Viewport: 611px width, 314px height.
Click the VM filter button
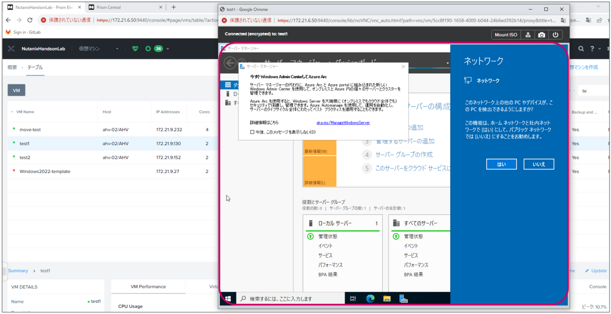coord(16,90)
